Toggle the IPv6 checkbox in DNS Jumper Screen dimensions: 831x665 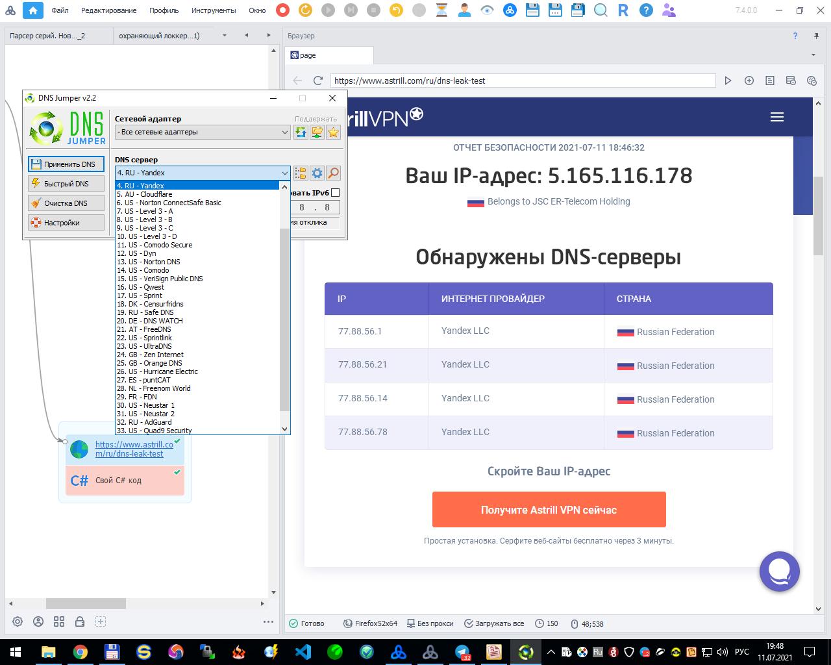336,193
